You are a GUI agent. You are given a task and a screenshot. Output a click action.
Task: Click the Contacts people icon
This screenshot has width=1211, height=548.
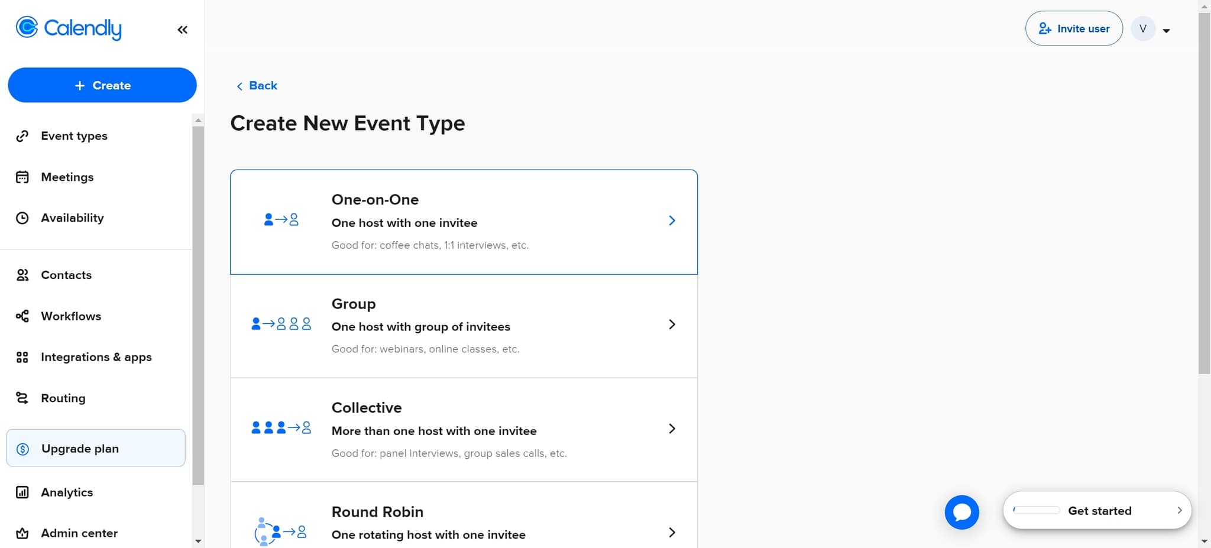click(22, 275)
